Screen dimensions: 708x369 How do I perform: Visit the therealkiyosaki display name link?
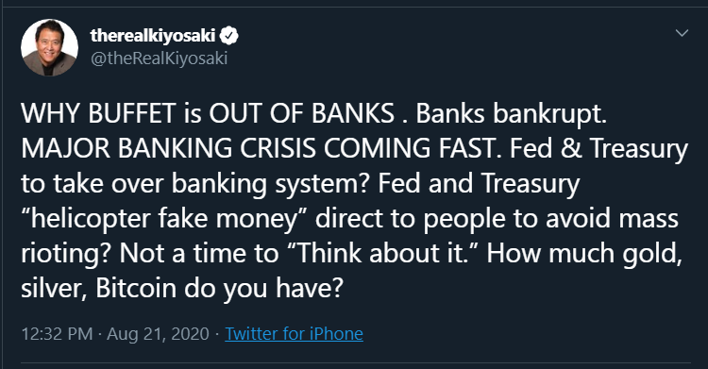click(153, 35)
